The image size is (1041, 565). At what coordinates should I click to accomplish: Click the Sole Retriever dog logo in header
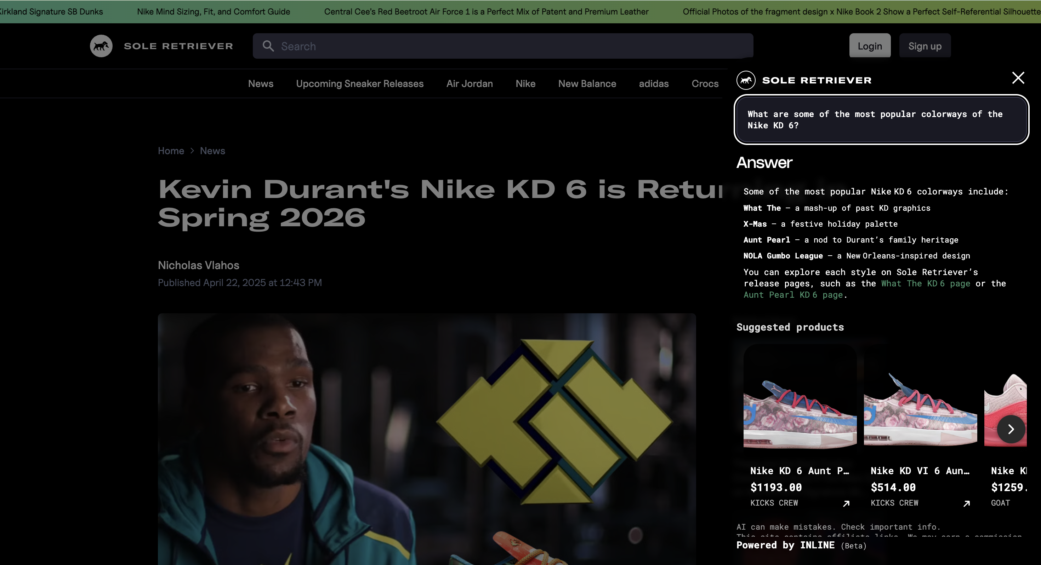pyautogui.click(x=101, y=46)
